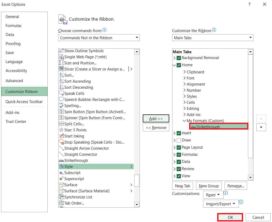Expand the Font group

pyautogui.click(x=185, y=78)
